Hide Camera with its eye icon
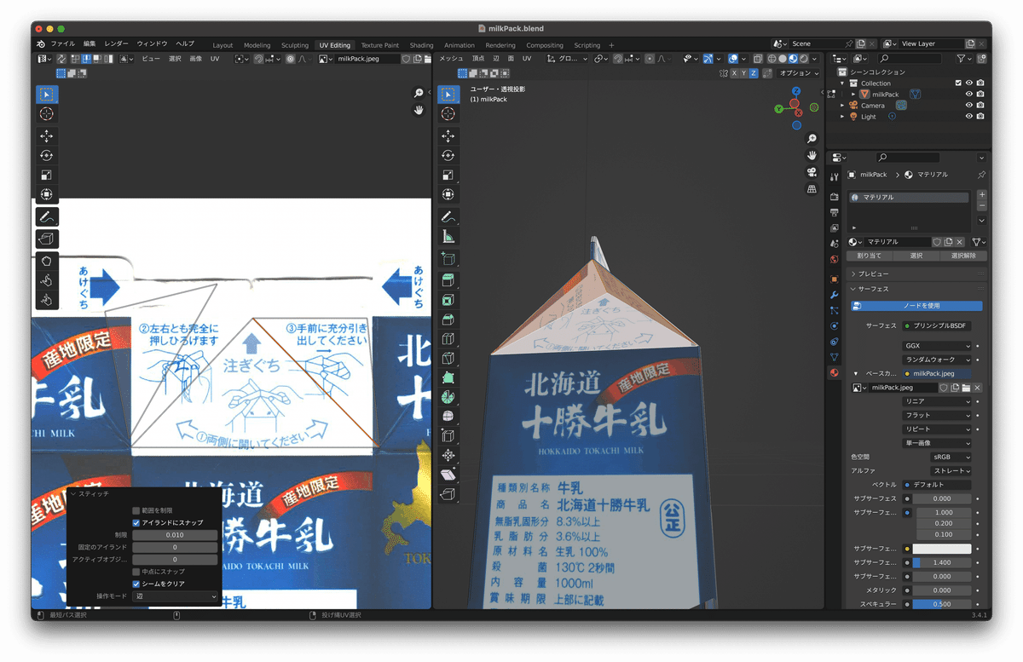This screenshot has height=662, width=1023. 969,106
